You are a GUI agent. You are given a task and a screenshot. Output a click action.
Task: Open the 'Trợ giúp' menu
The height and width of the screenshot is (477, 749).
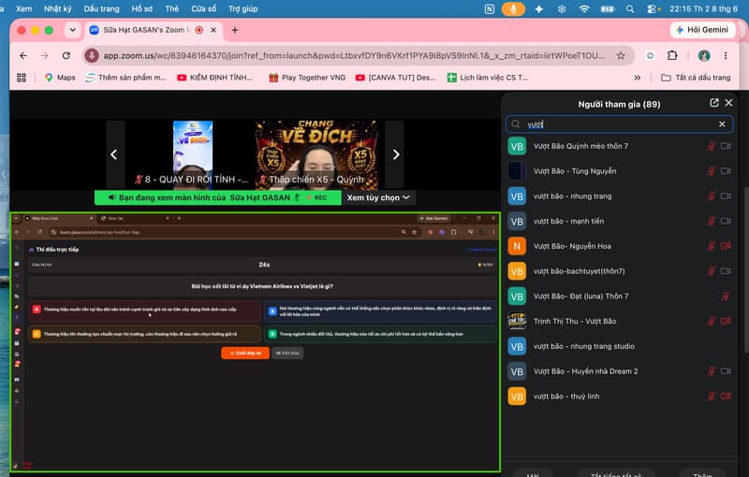(242, 8)
